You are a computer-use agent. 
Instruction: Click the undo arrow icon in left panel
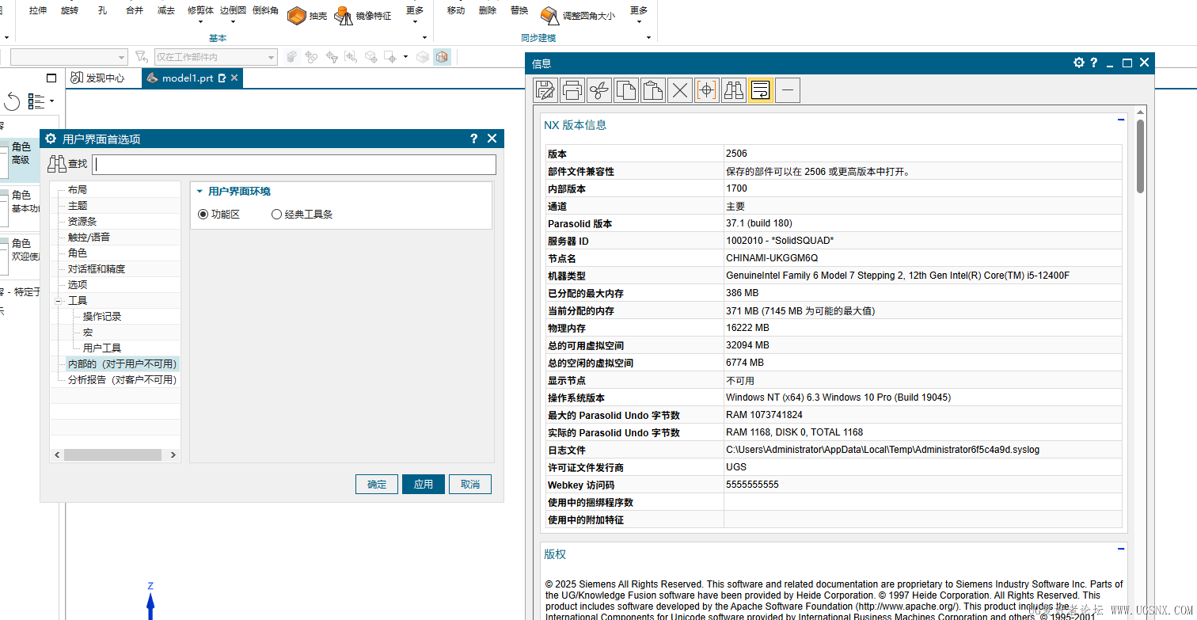[x=12, y=101]
